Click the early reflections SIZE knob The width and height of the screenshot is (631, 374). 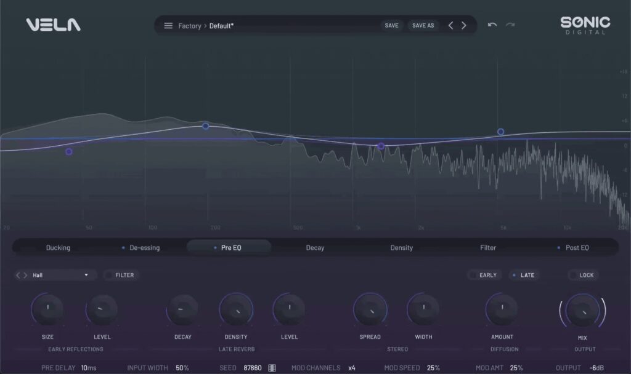[47, 309]
